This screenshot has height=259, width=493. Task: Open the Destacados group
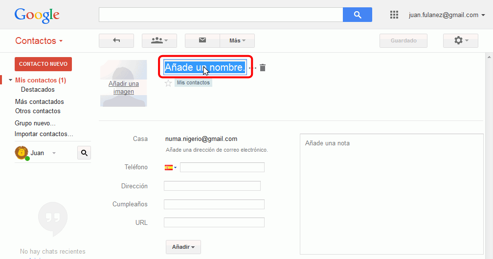point(38,90)
